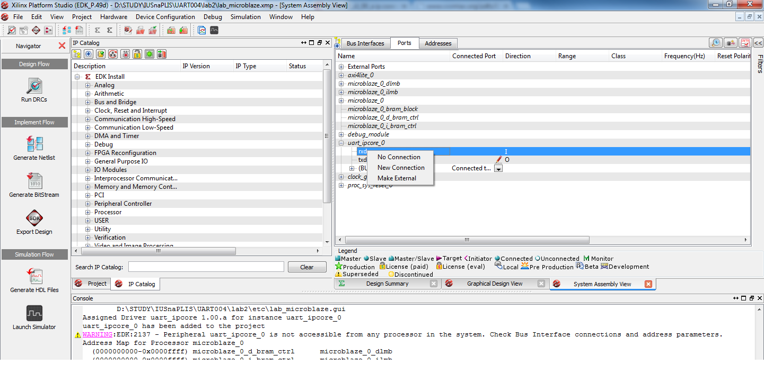The width and height of the screenshot is (764, 365).
Task: Select the USER category row
Action: point(197,221)
